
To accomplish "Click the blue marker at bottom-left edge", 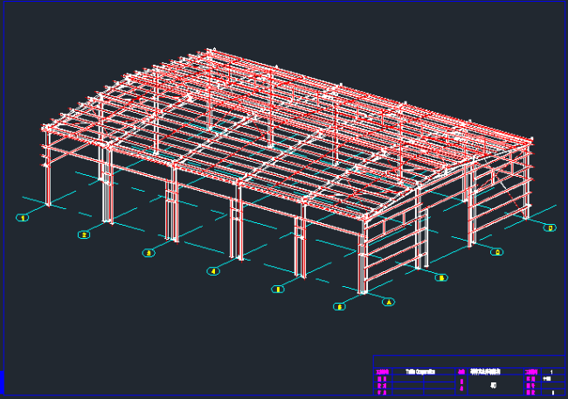I will (2, 381).
